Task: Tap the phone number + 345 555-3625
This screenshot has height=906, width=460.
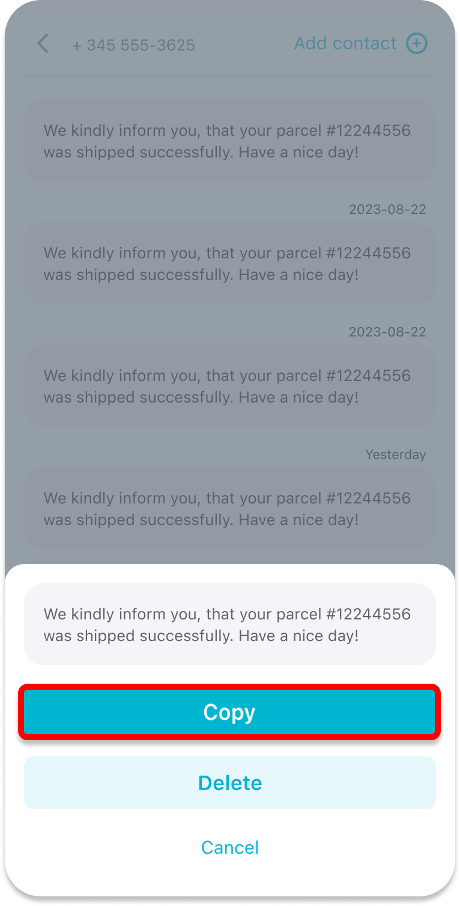Action: coord(133,45)
